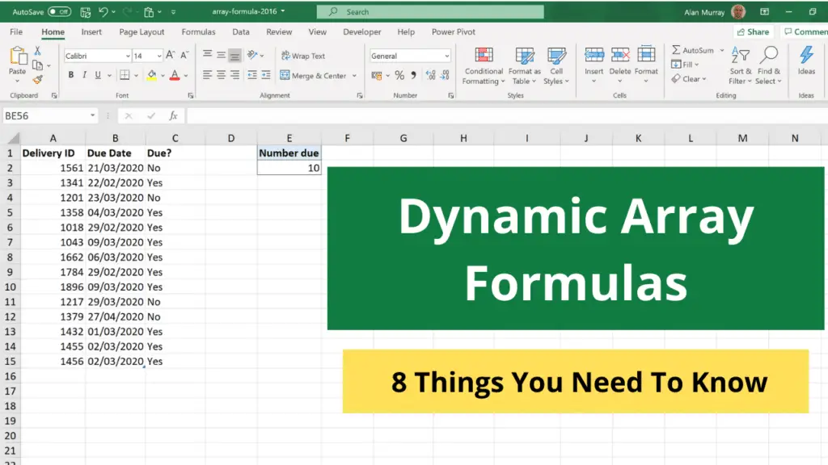Click the Increase Indent icon
The height and width of the screenshot is (465, 828).
(265, 75)
